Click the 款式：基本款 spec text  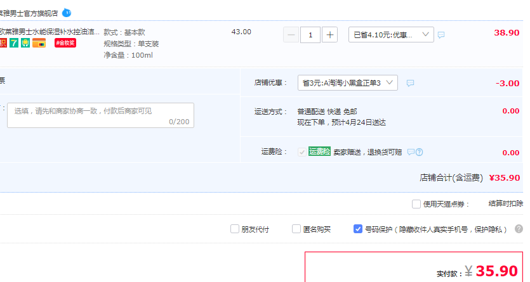click(x=124, y=32)
